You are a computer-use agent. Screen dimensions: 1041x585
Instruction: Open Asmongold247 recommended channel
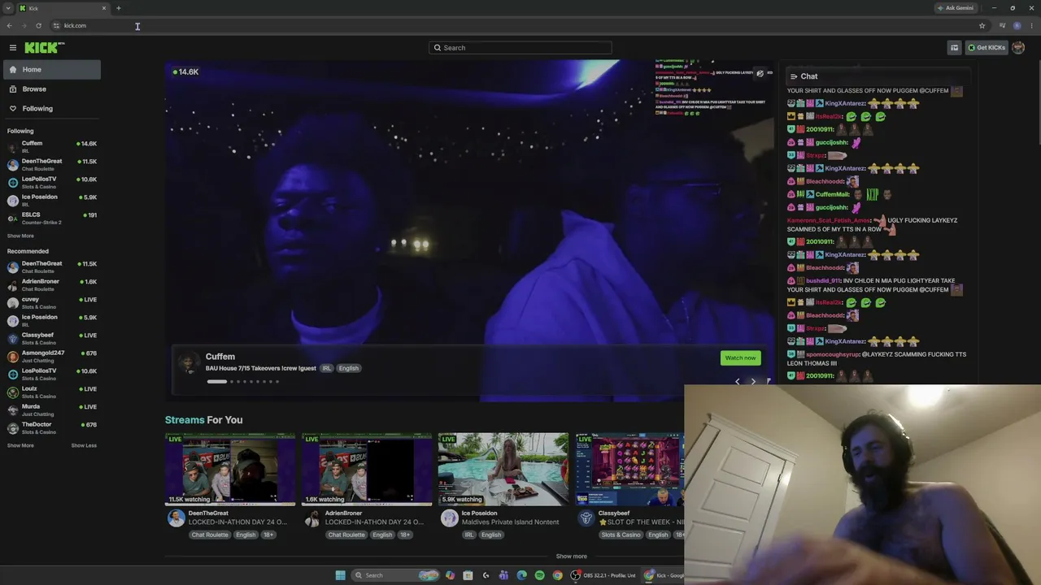pos(52,357)
